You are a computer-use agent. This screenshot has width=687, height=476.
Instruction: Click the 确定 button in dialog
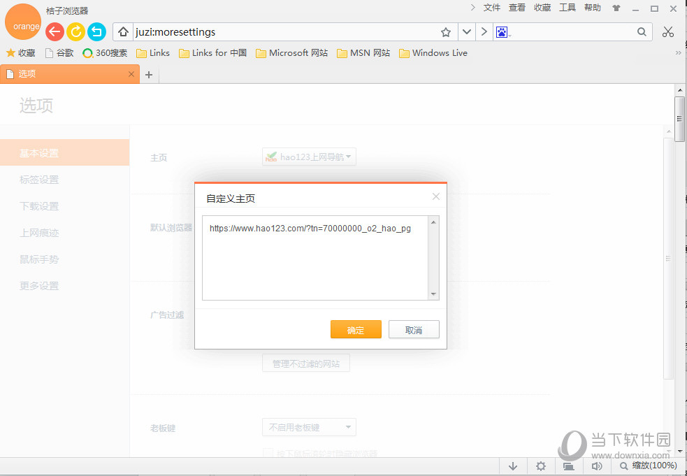tap(356, 330)
